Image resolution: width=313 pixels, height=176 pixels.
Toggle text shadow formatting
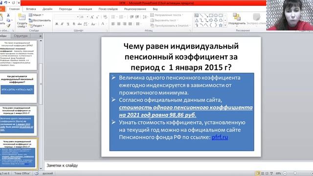pos(74,24)
